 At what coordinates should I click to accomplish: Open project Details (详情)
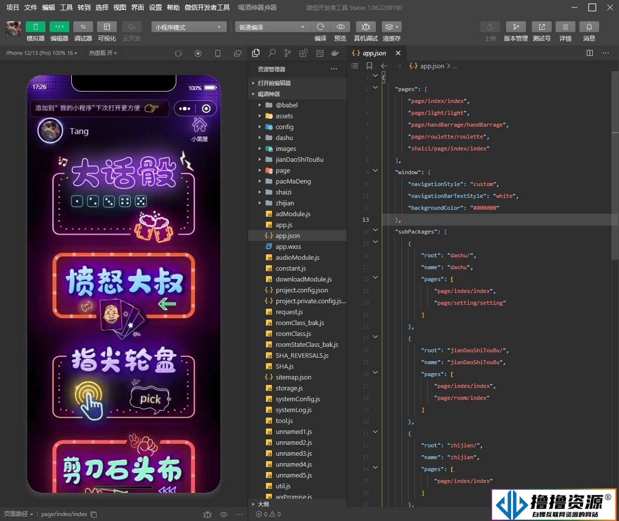point(566,27)
